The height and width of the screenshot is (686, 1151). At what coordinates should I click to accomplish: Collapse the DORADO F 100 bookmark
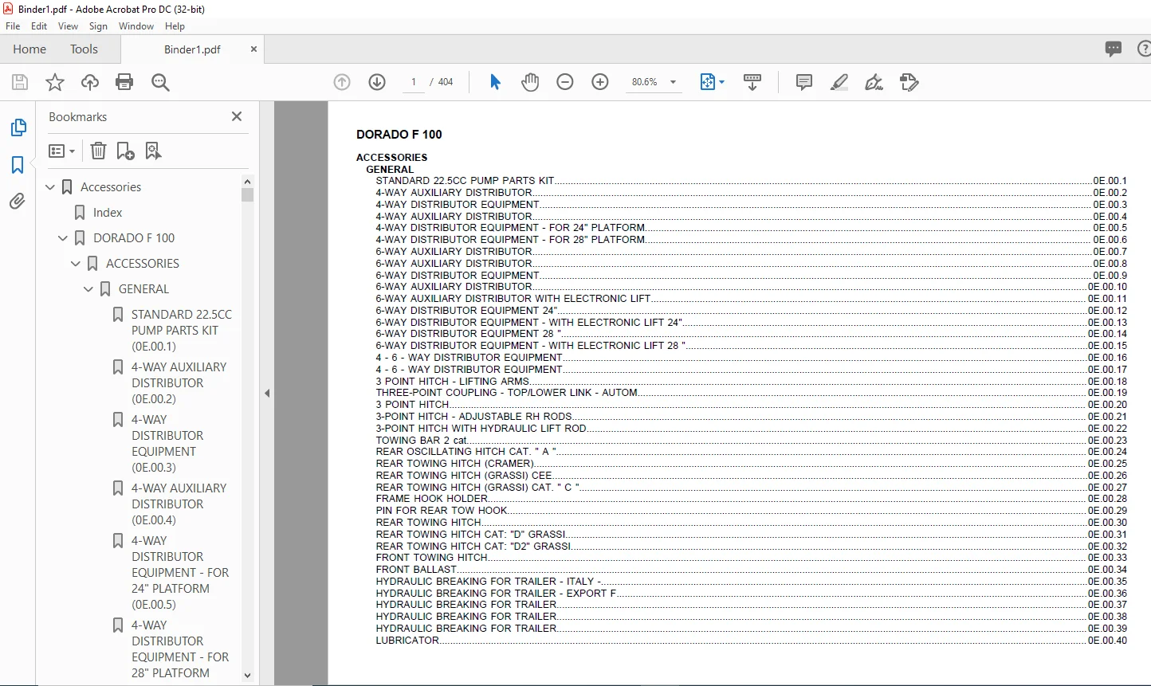click(x=64, y=238)
